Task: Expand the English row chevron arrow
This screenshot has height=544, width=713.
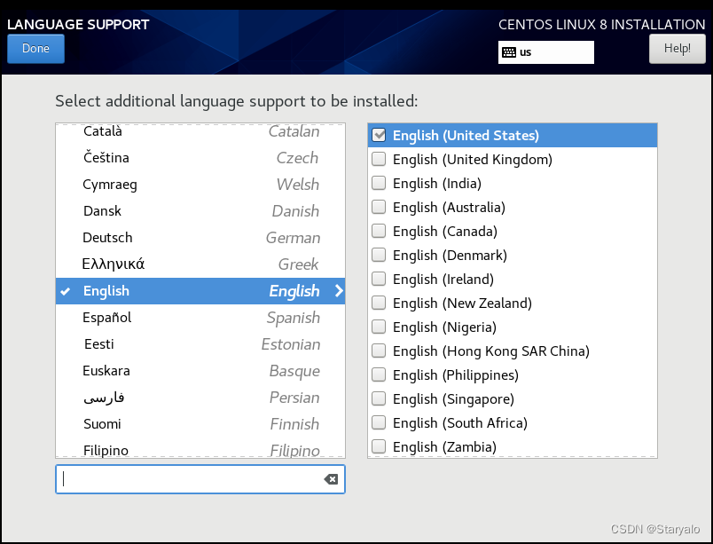Action: click(338, 291)
